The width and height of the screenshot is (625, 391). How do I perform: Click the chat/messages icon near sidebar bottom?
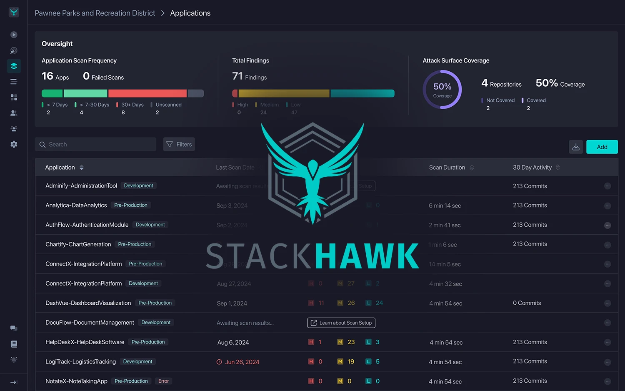click(x=14, y=328)
